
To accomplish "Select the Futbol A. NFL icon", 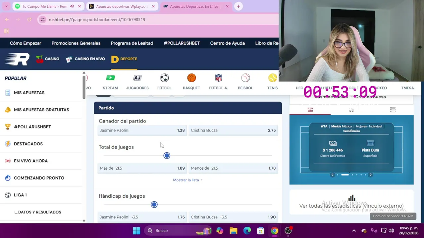I will coord(218,82).
